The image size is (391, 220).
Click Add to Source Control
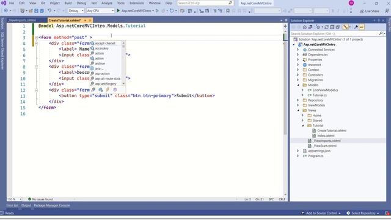(321, 213)
